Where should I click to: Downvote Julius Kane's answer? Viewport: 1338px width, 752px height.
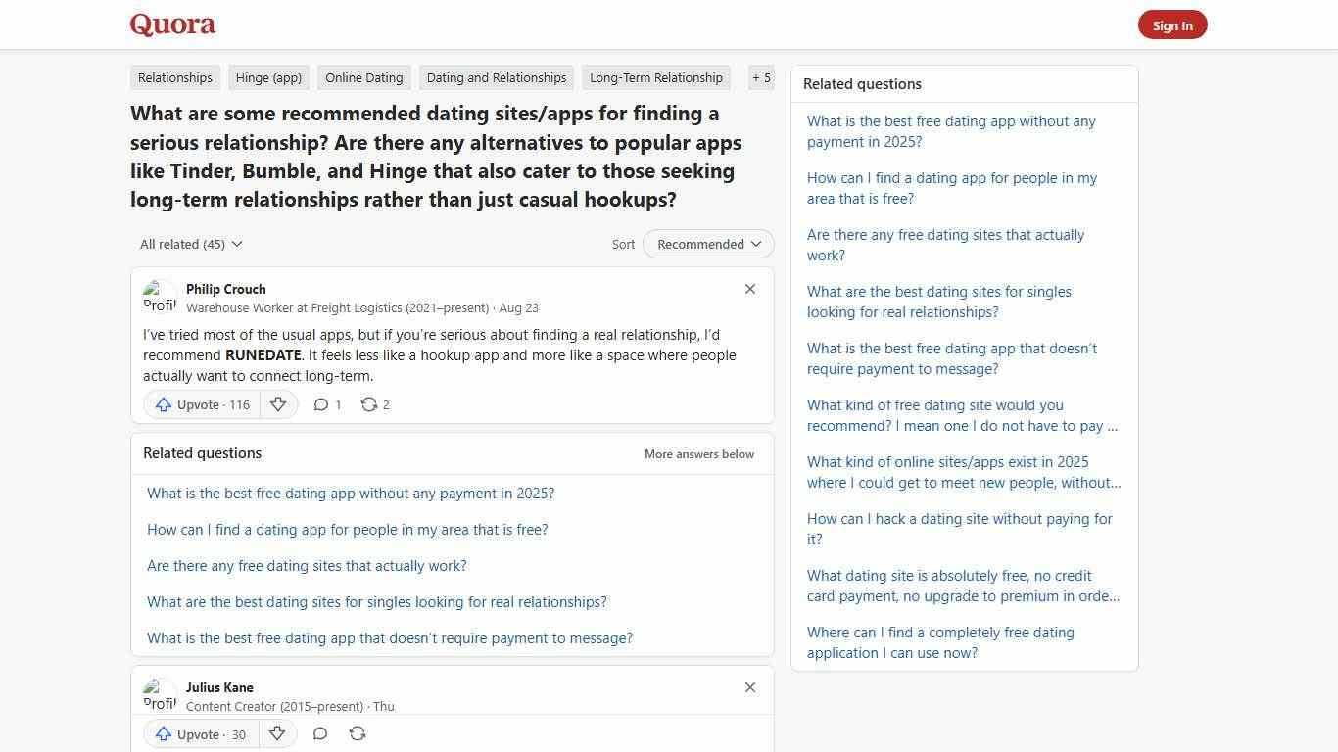(x=277, y=733)
